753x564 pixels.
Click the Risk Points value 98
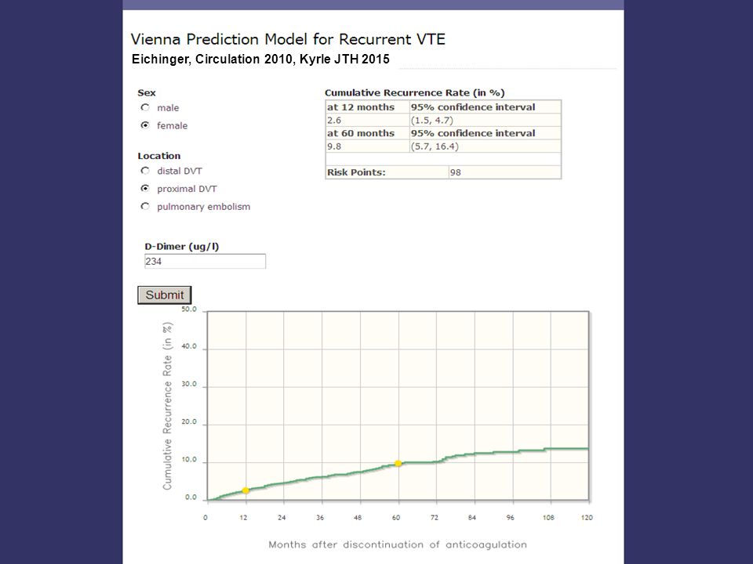pos(455,172)
